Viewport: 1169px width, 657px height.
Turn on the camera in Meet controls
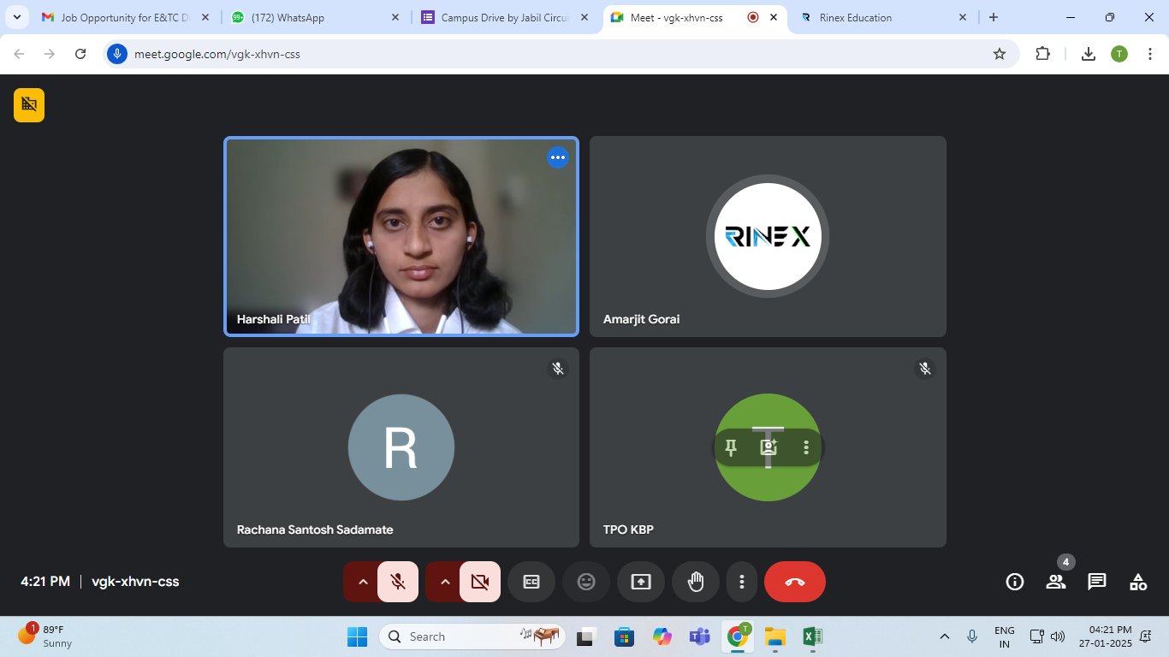480,582
